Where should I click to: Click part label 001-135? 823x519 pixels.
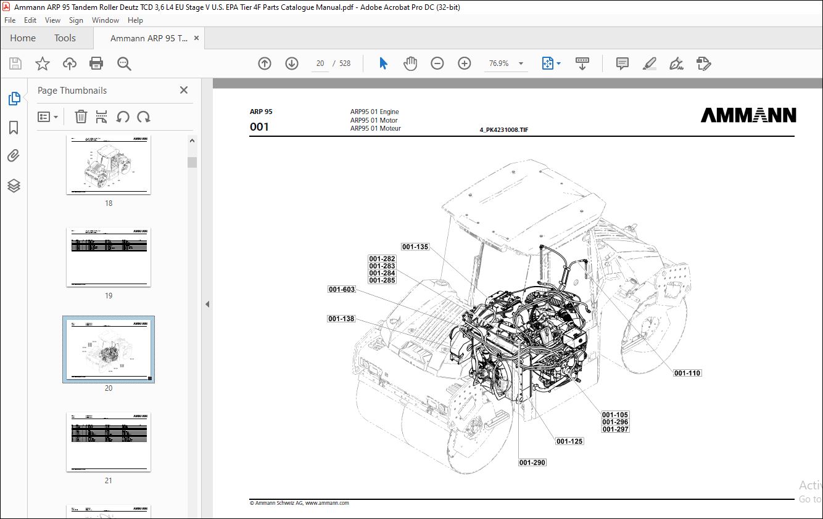415,247
